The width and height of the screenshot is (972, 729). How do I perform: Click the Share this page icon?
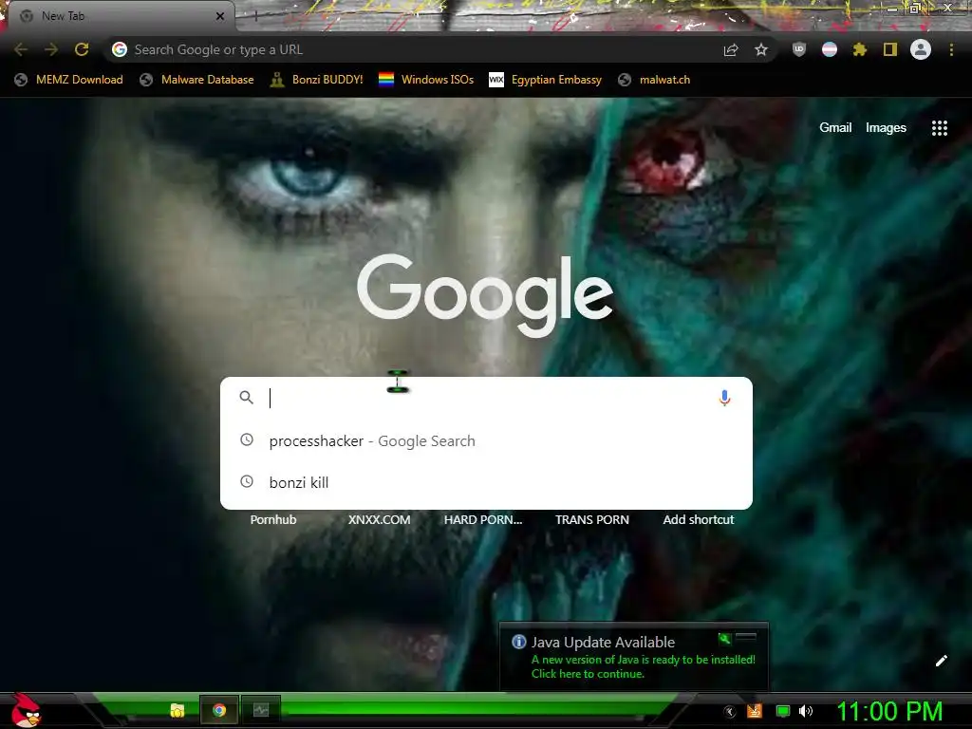(731, 49)
